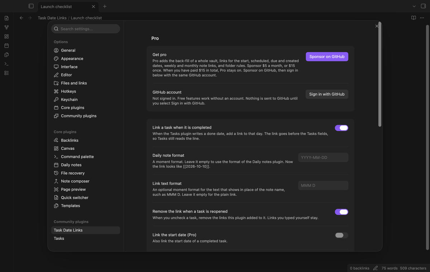430x272 pixels.
Task: Open Quick switcher plugin settings
Action: pyautogui.click(x=86, y=198)
